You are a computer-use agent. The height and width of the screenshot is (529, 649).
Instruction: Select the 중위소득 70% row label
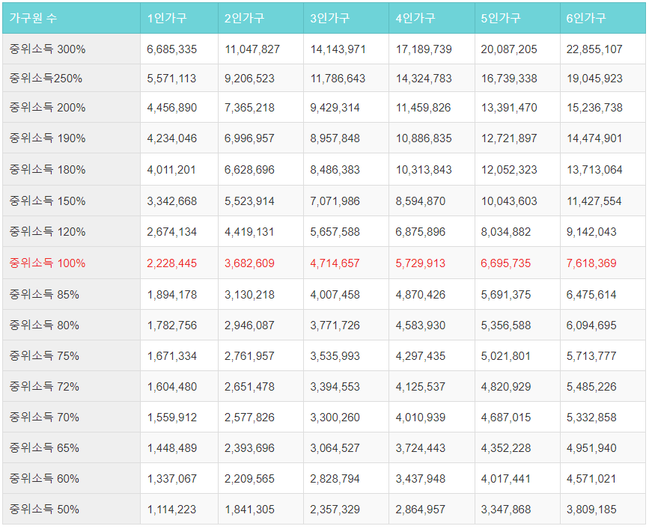pos(44,417)
